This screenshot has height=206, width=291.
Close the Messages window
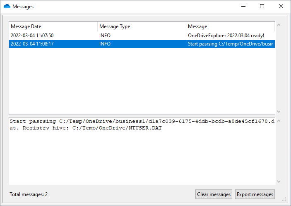tap(281, 6)
